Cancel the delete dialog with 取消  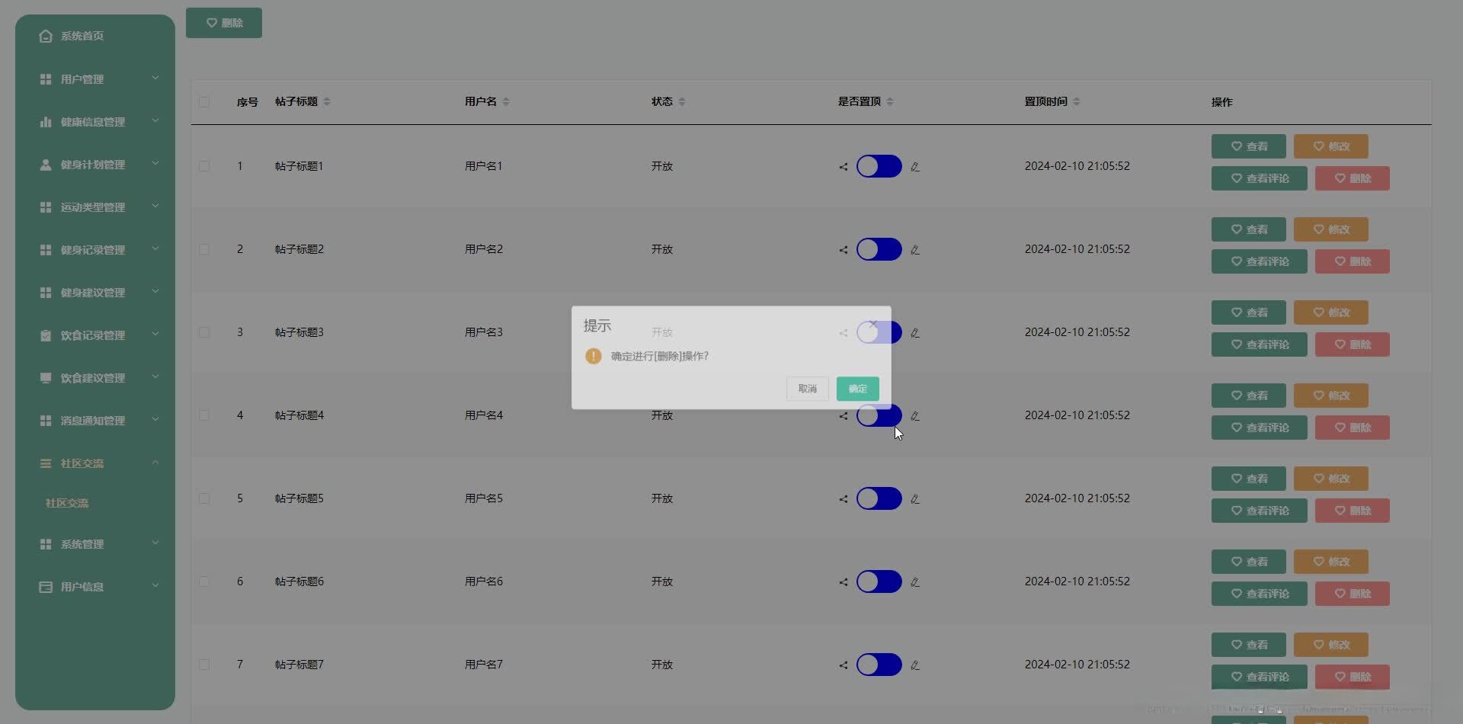point(807,389)
